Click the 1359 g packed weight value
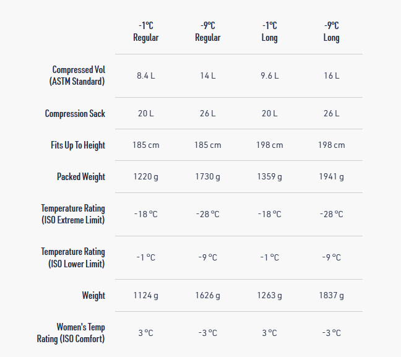401x357 pixels. click(x=270, y=177)
